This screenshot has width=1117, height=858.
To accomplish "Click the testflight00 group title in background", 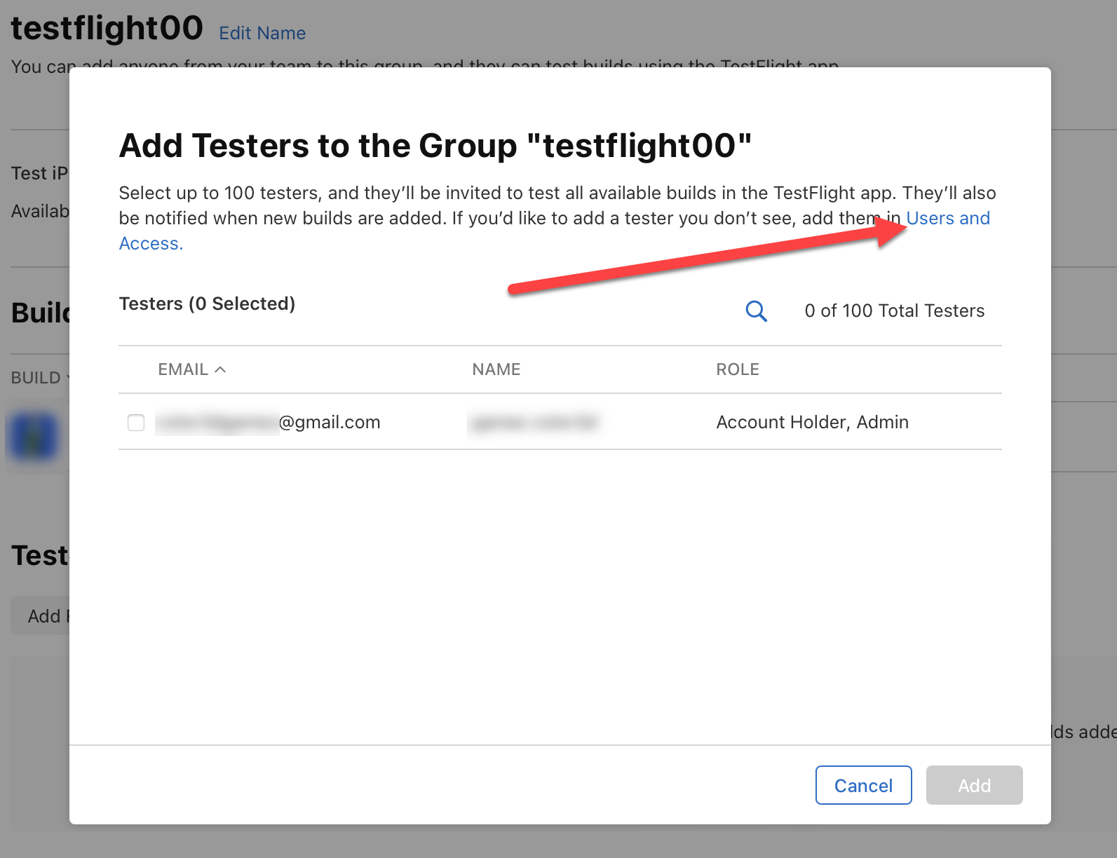I will click(x=107, y=29).
